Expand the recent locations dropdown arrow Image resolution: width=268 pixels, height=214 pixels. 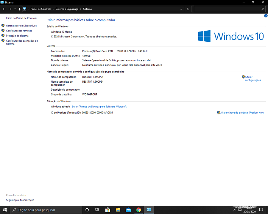coord(15,9)
